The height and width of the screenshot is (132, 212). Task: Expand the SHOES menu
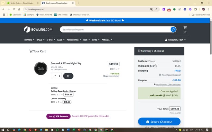coord(51,40)
